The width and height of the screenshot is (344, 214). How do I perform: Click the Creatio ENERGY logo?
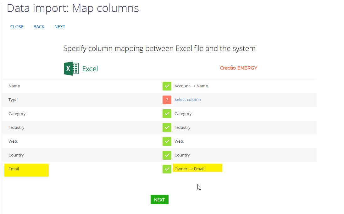click(x=238, y=68)
